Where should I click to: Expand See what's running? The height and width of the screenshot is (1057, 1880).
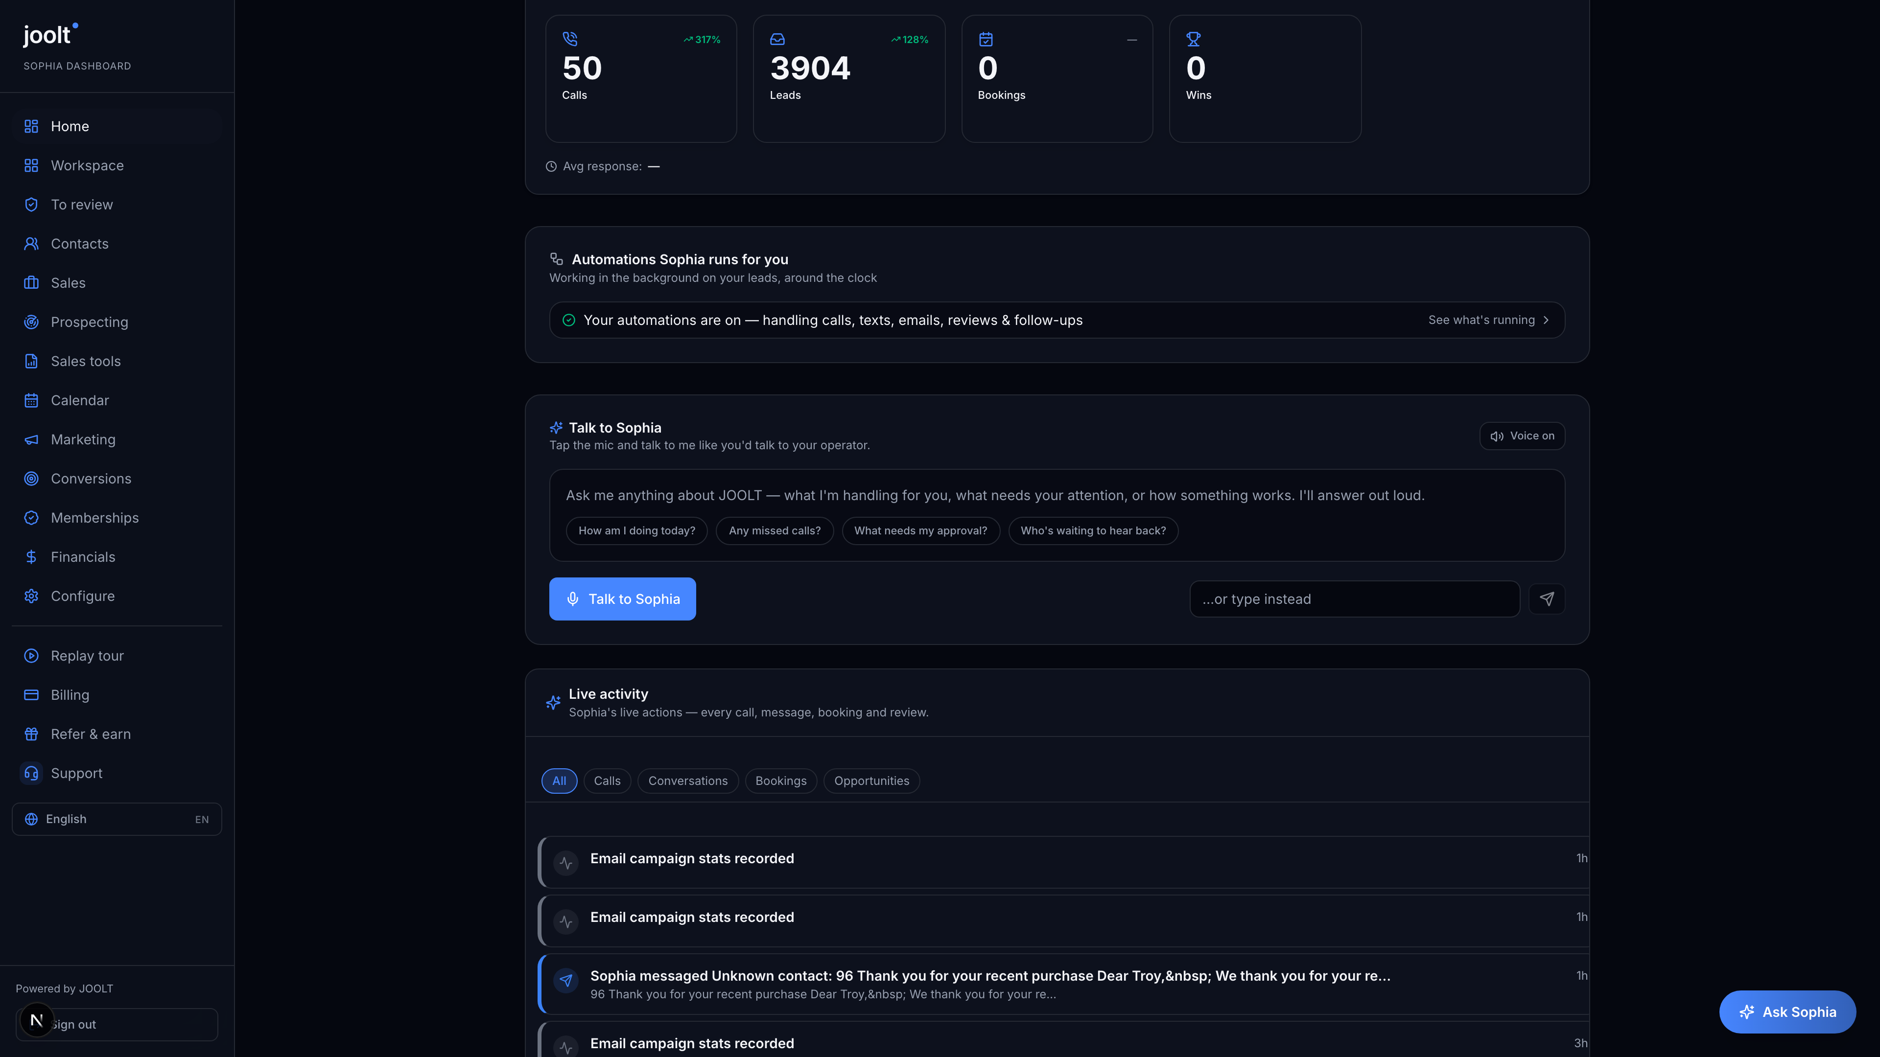pos(1489,320)
